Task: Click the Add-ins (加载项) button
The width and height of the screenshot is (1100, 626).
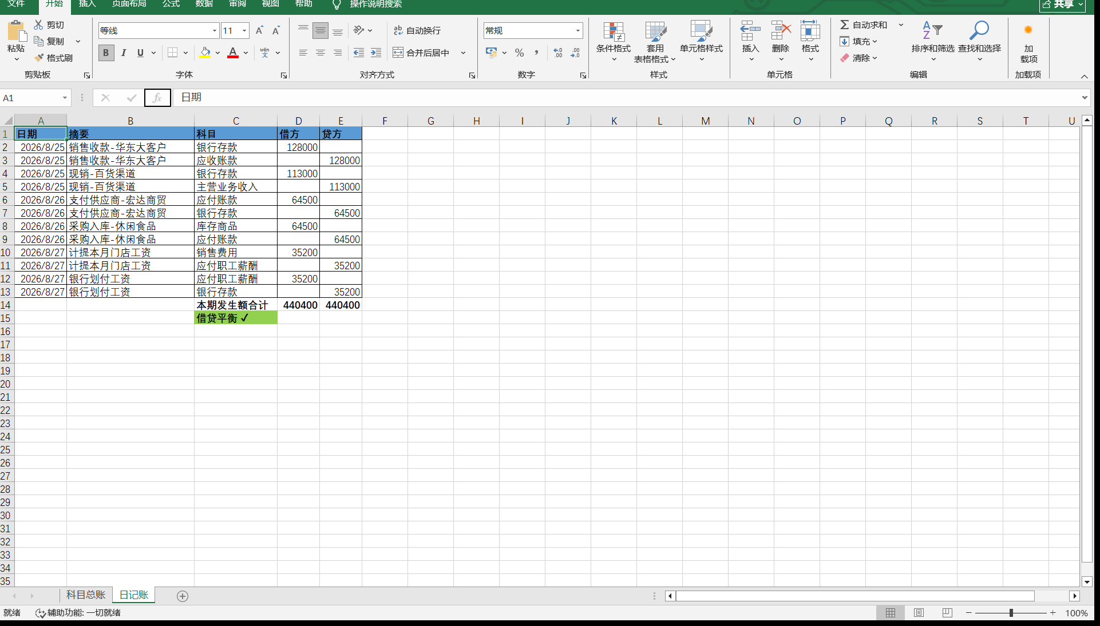Action: (x=1028, y=43)
